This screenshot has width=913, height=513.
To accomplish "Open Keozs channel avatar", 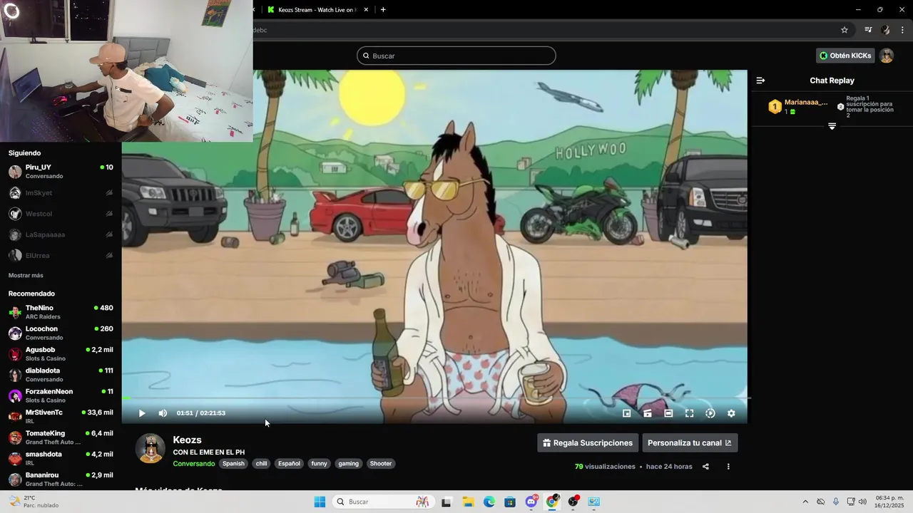I will [151, 448].
